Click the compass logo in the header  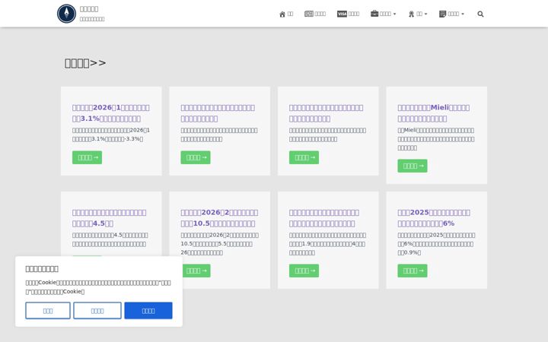[66, 14]
